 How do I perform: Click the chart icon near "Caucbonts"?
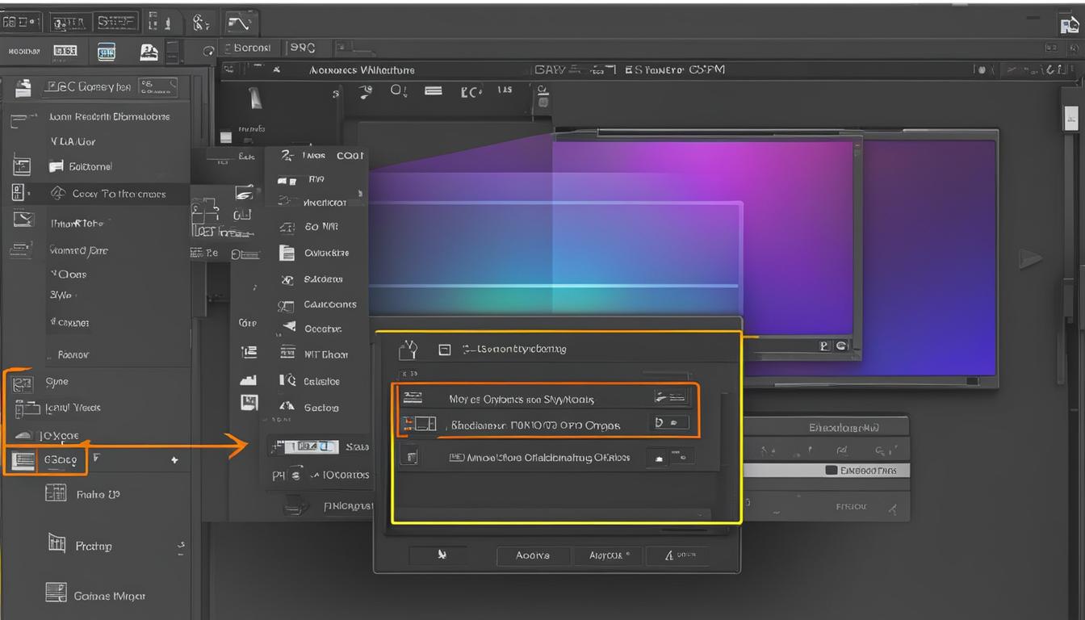coord(286,304)
